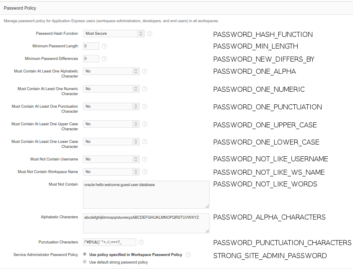
Task: Click help icon for Must Not Contain Username
Action: pyautogui.click(x=145, y=159)
